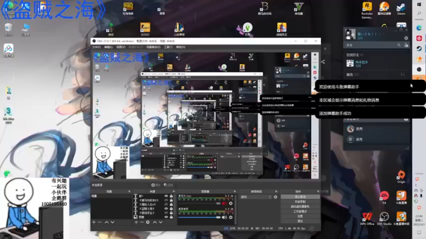The height and width of the screenshot is (239, 426).
Task: Click stop streaming button in controls
Action: 300,197
